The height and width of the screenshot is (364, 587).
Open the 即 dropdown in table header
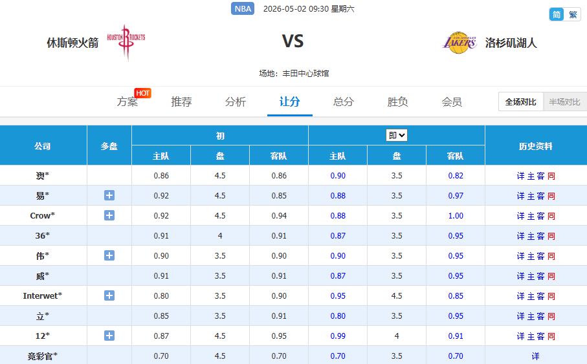pos(397,135)
